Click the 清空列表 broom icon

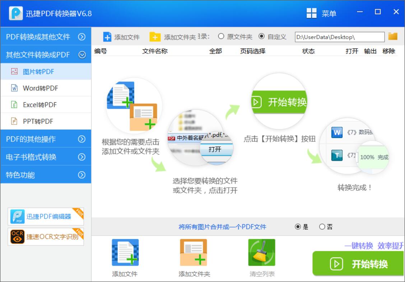(x=262, y=252)
